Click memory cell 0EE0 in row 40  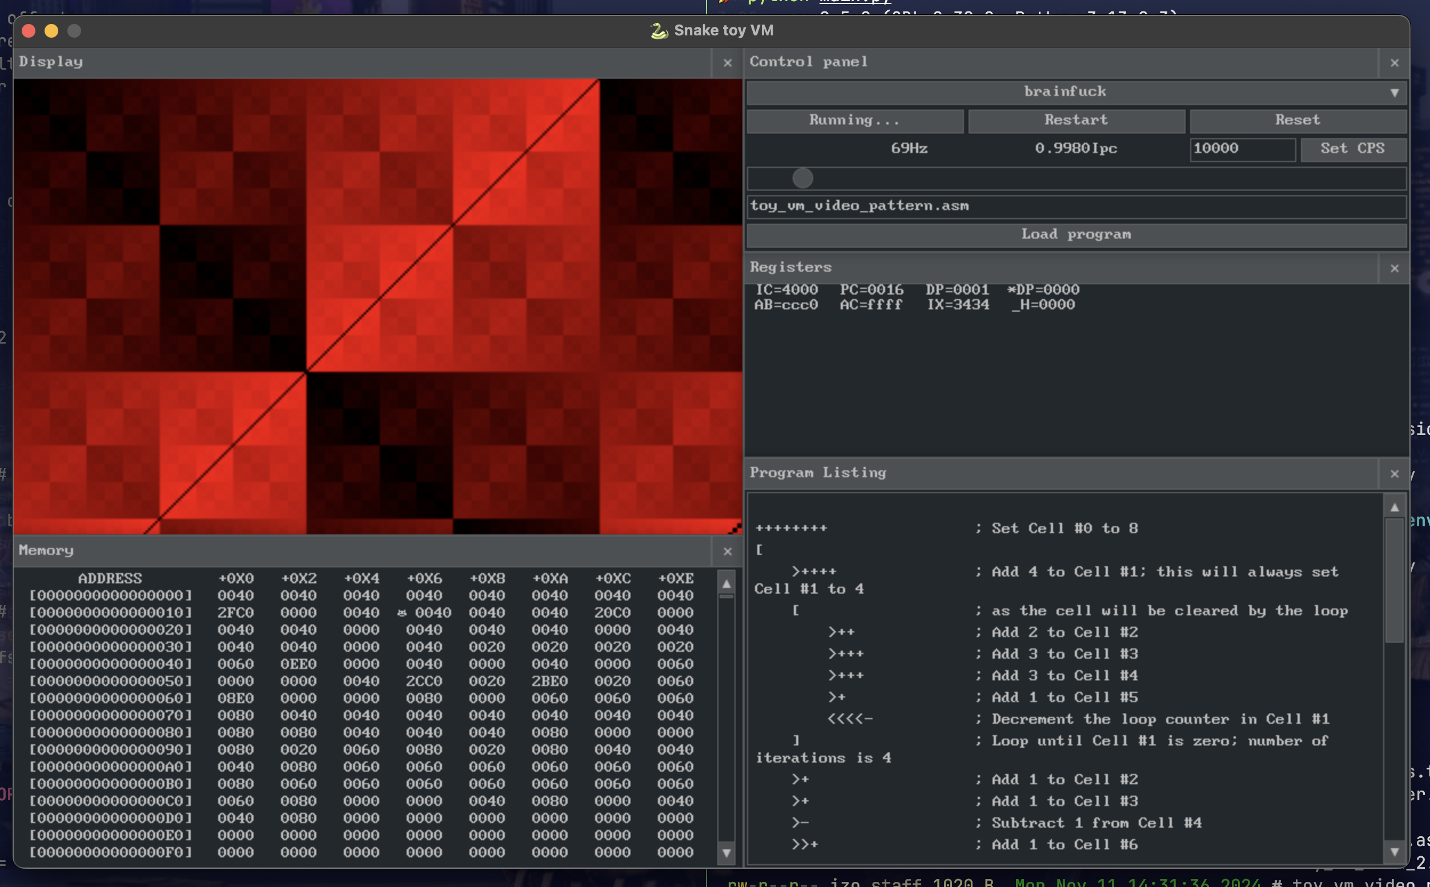pos(299,664)
